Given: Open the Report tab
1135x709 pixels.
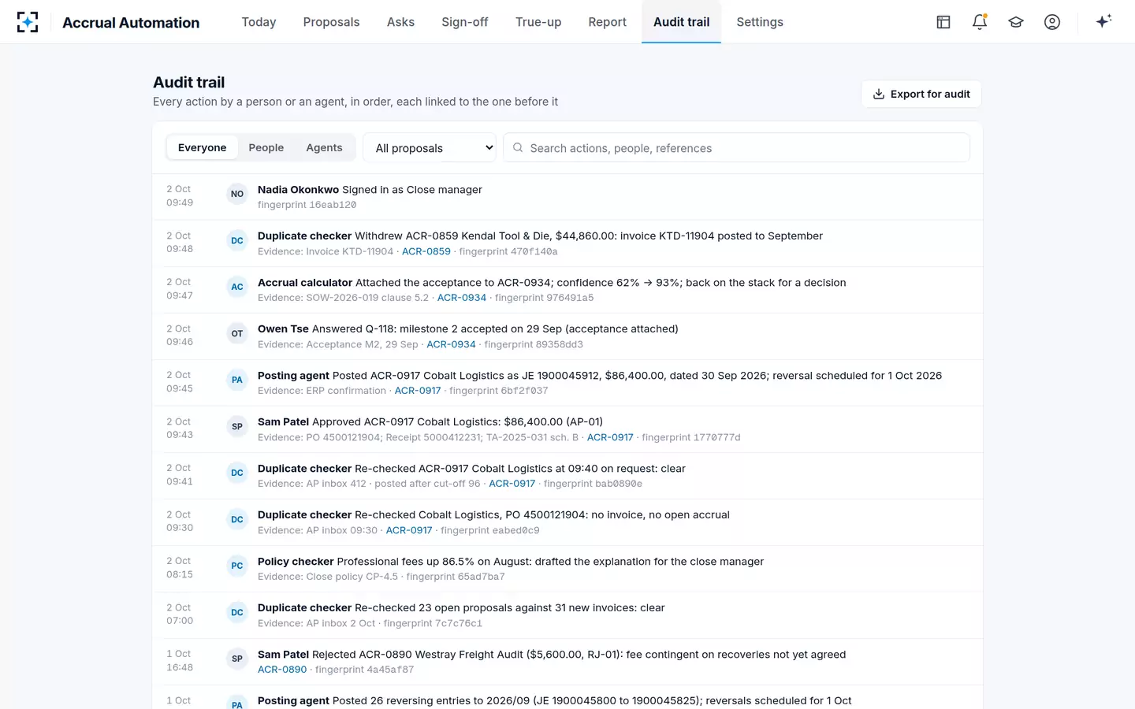Looking at the screenshot, I should pyautogui.click(x=607, y=22).
